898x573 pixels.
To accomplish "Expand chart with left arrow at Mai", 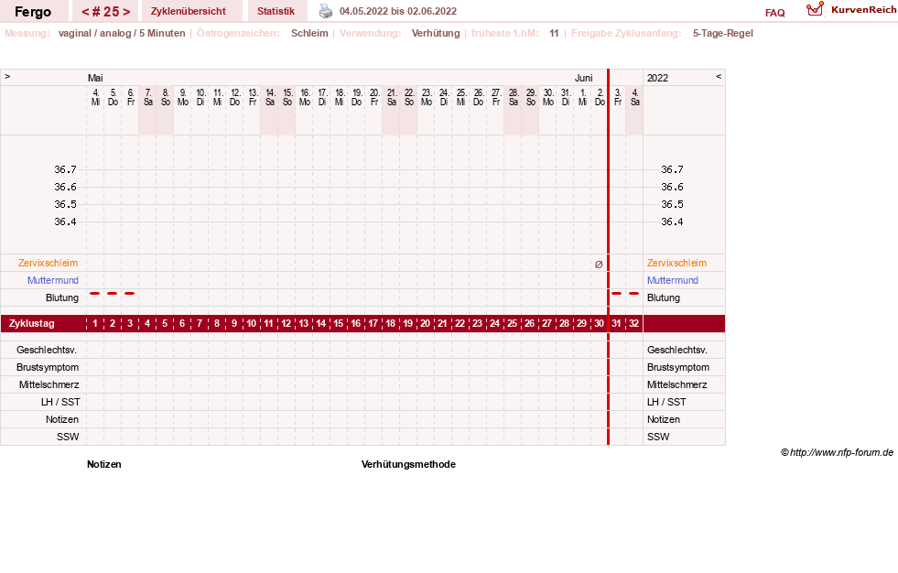I will coord(7,76).
